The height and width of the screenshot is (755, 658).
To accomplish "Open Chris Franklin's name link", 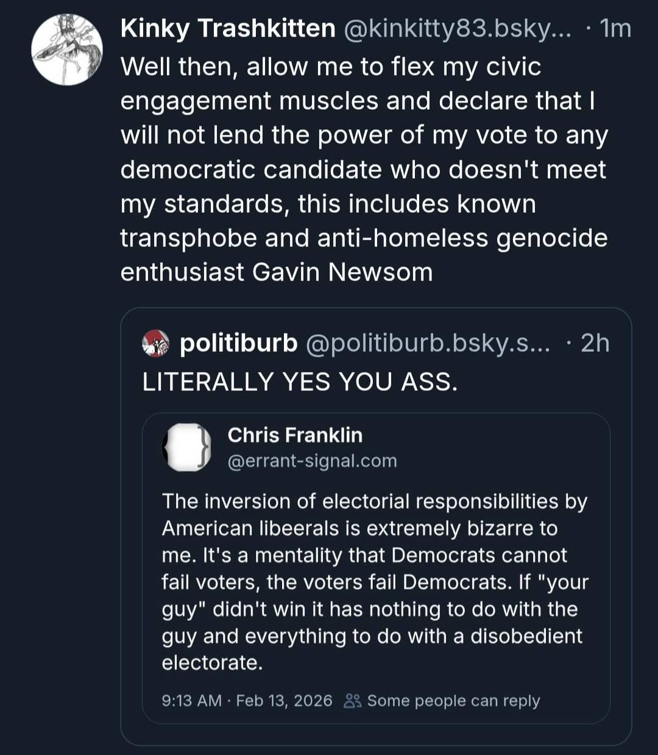I will point(295,435).
